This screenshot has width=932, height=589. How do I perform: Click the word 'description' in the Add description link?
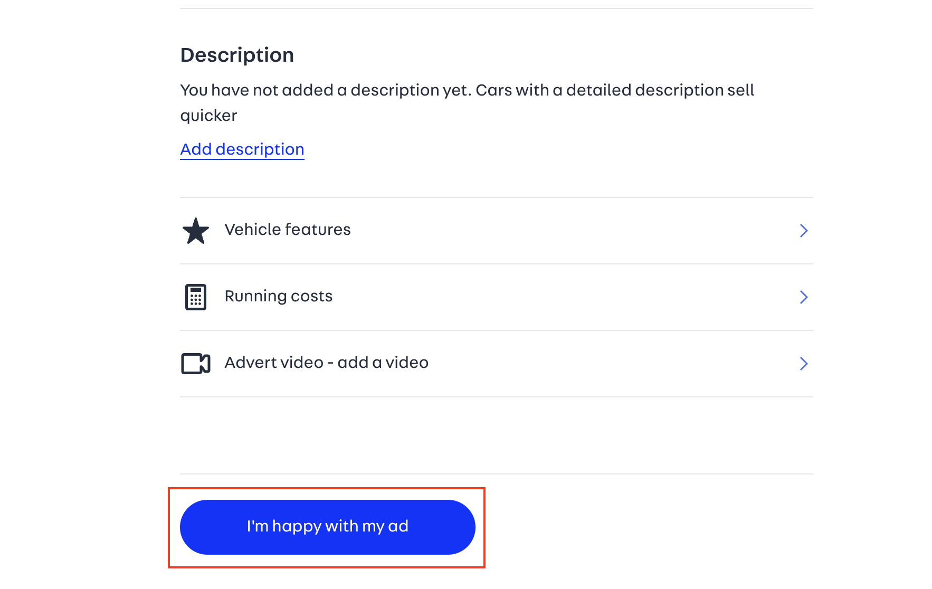(x=260, y=149)
